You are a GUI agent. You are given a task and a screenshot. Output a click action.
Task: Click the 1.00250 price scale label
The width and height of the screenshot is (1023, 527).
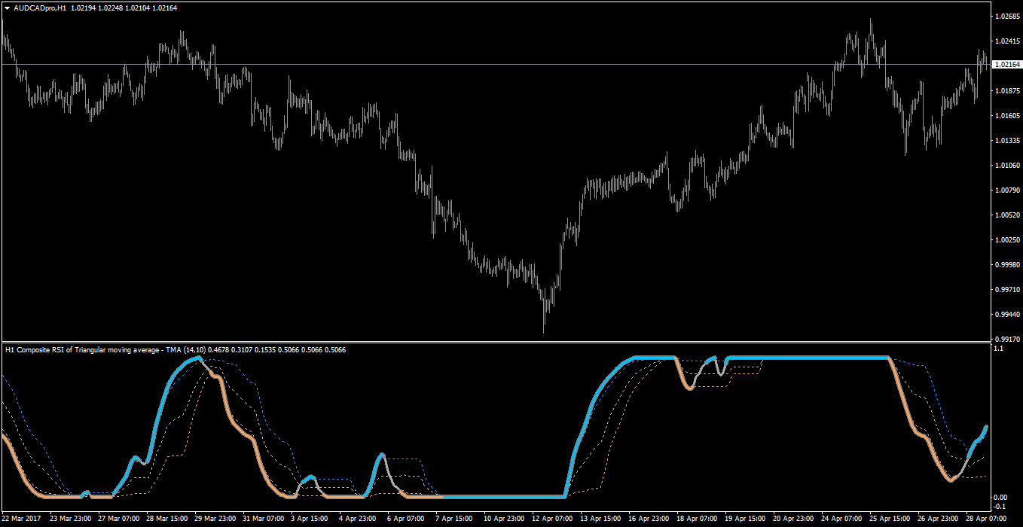click(x=1006, y=239)
